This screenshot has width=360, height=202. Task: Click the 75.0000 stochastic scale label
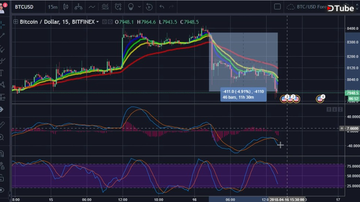353,166
